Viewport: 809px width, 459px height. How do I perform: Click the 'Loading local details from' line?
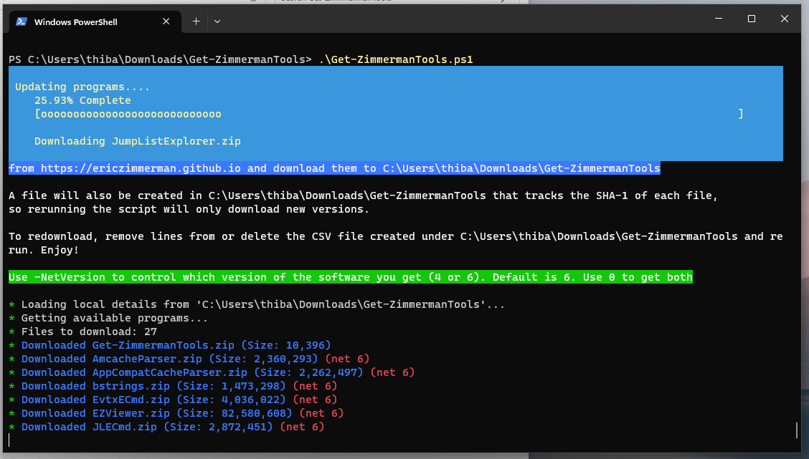pyautogui.click(x=257, y=304)
